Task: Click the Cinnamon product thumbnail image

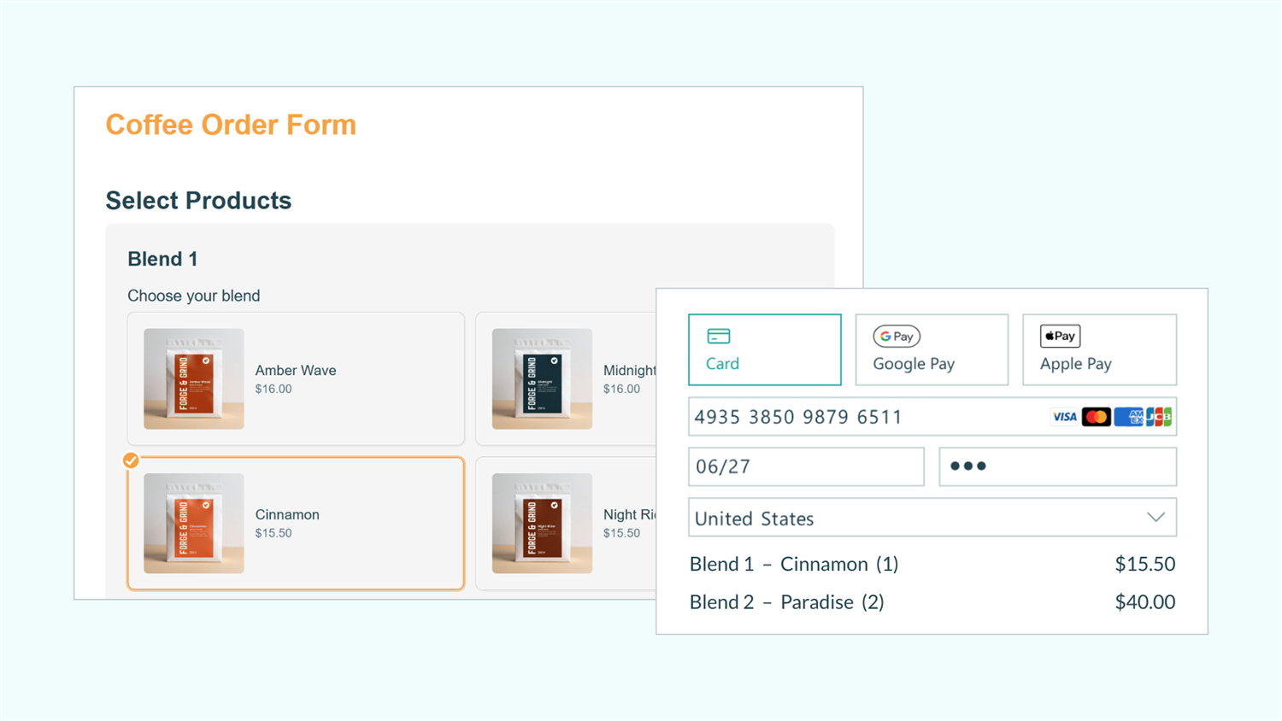Action: pyautogui.click(x=194, y=523)
